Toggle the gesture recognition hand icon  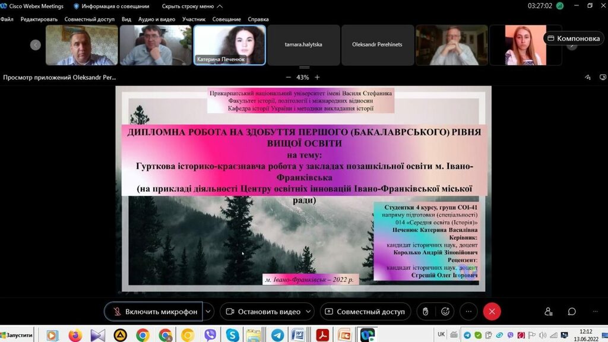click(x=425, y=312)
